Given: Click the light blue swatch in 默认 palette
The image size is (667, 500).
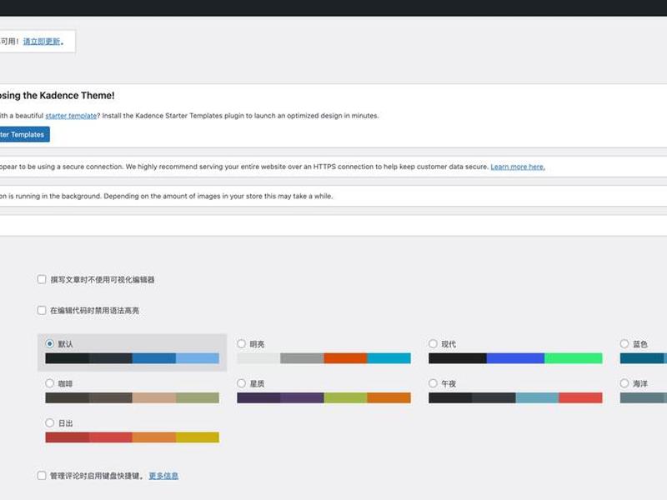Looking at the screenshot, I should click(x=198, y=358).
